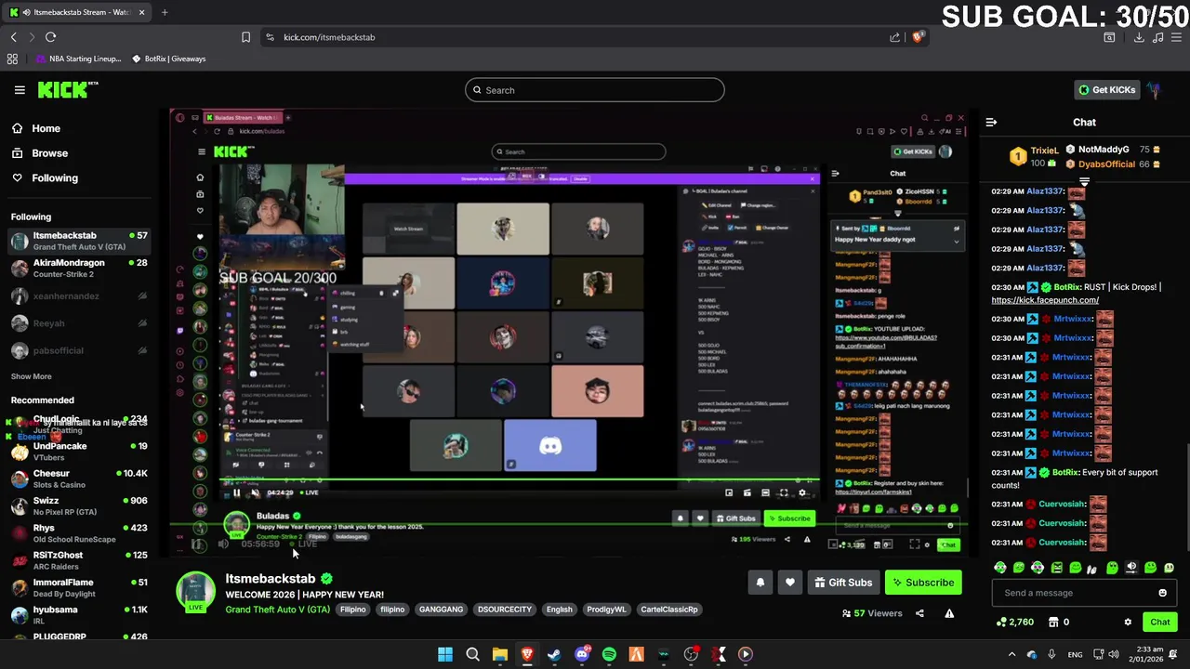The height and width of the screenshot is (669, 1190).
Task: Bookmark this page with the address bar bookmark icon
Action: [245, 37]
